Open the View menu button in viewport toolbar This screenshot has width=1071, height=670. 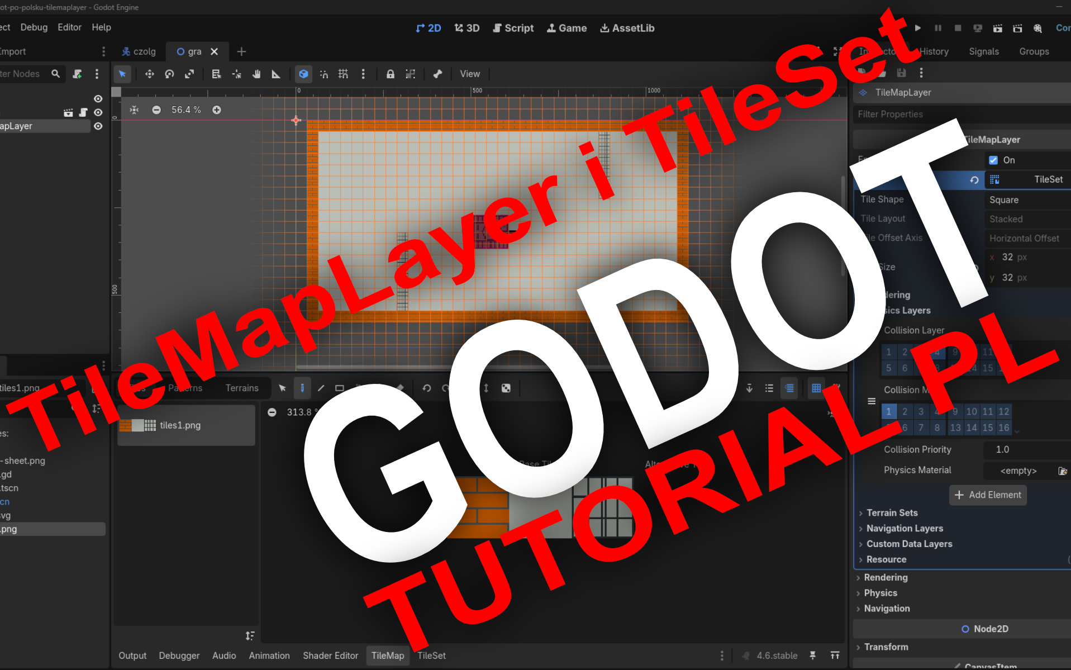(469, 74)
